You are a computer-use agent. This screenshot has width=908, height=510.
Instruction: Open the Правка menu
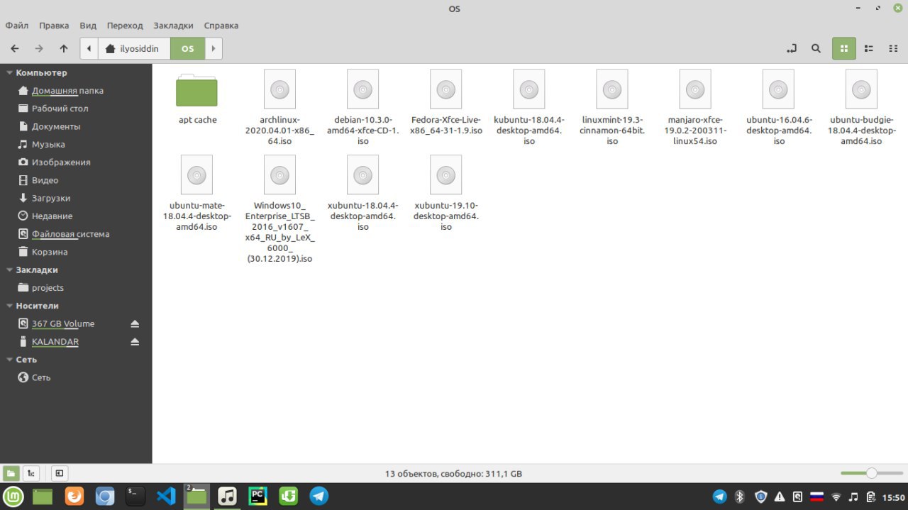pos(54,26)
